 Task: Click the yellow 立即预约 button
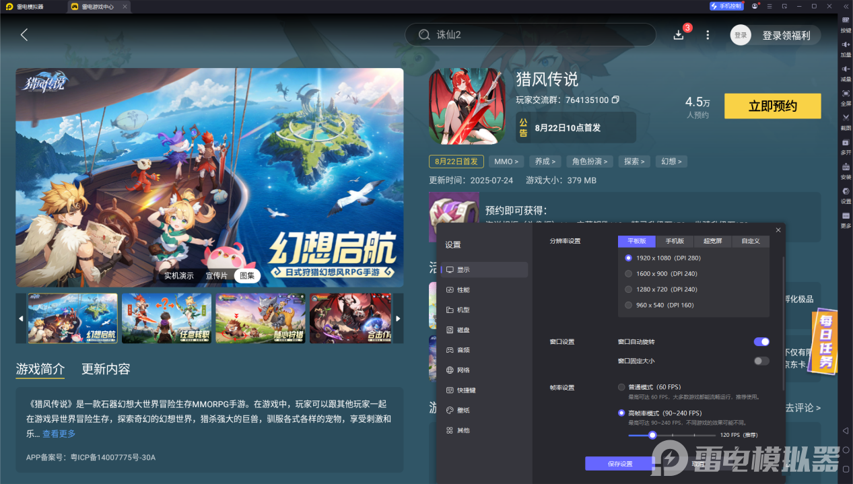(x=772, y=106)
